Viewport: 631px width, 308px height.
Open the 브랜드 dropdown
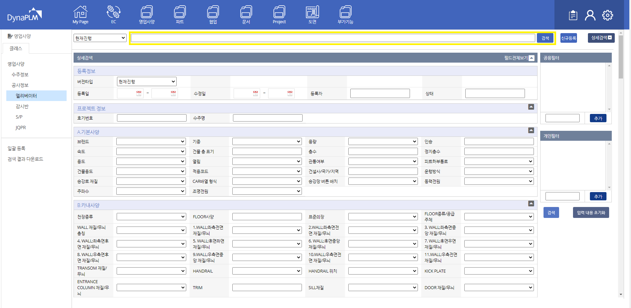click(x=151, y=141)
